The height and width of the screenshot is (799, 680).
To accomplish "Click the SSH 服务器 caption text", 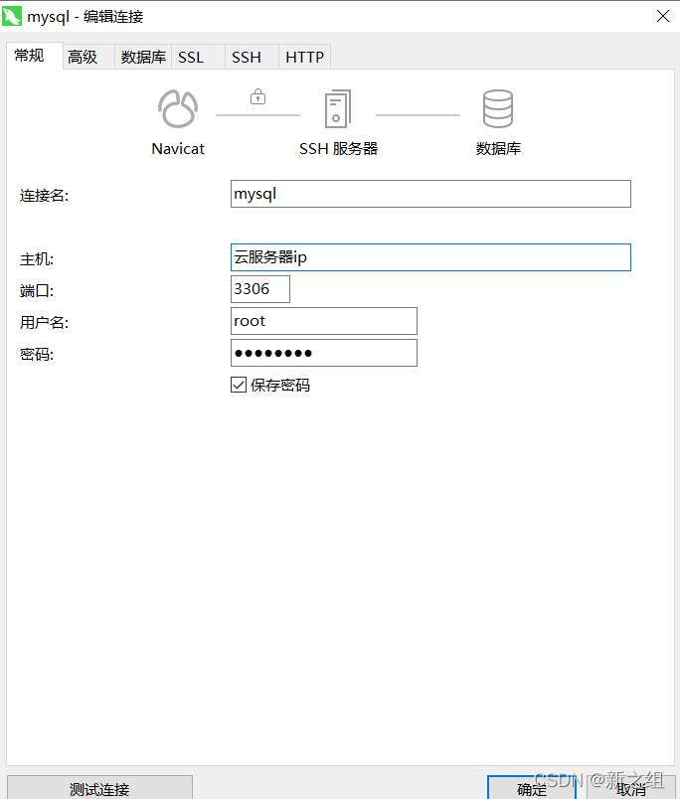I will 338,149.
